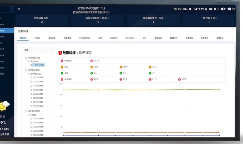Select tree device 1006300
The width and height of the screenshot is (243, 144).
click(38, 77)
